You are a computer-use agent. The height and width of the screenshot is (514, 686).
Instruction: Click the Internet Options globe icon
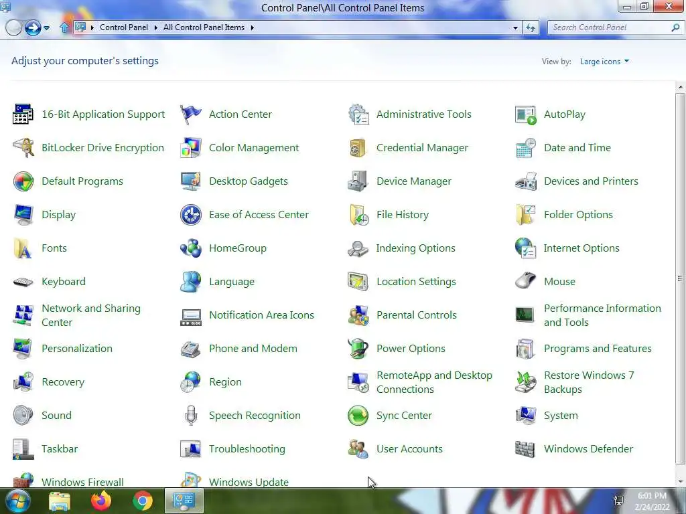point(525,248)
